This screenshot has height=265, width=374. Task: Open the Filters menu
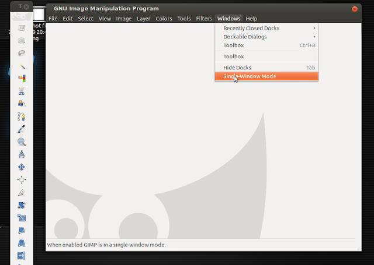click(204, 19)
